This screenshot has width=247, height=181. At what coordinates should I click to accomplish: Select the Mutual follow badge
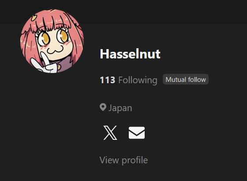pyautogui.click(x=186, y=79)
